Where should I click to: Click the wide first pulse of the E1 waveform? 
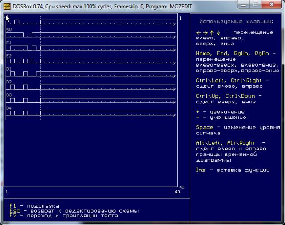(19, 48)
